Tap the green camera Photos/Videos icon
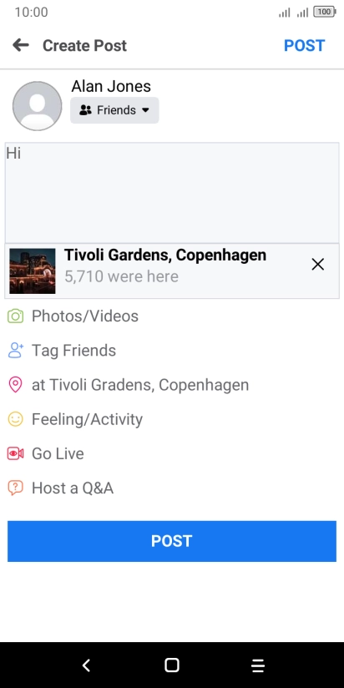The height and width of the screenshot is (688, 344). click(15, 316)
